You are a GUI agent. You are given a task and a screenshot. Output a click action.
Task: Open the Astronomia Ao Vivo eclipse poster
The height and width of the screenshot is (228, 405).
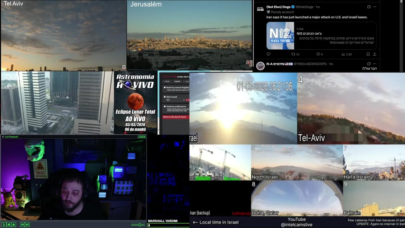click(135, 103)
